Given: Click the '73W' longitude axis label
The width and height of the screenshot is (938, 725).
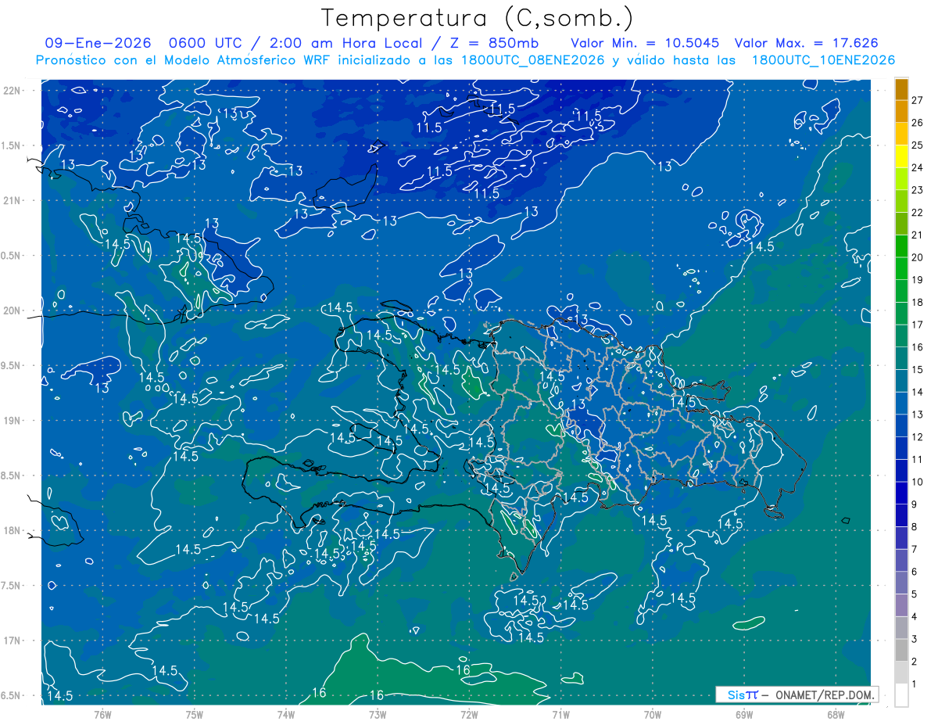Looking at the screenshot, I should point(378,715).
